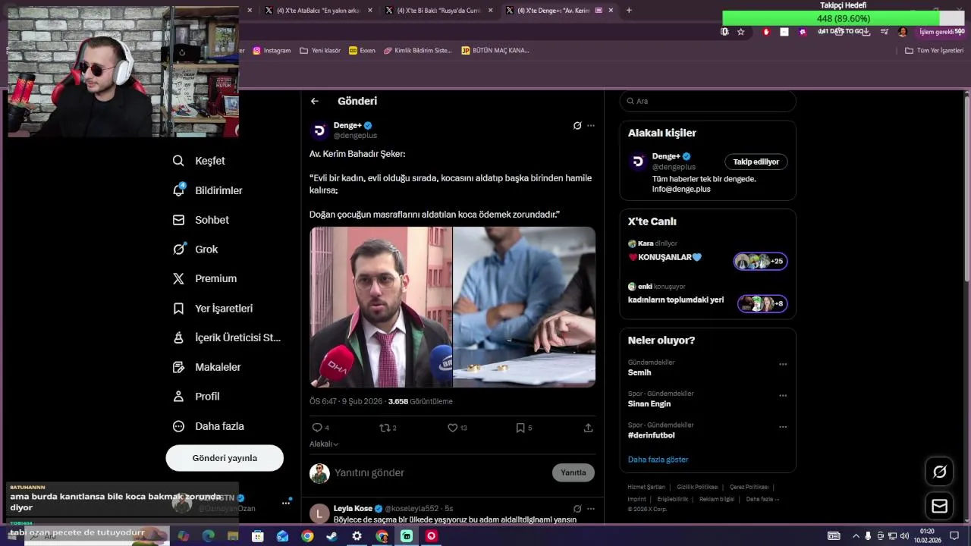
Task: Open the Denge+ profile avatar in the post
Action: coord(319,130)
